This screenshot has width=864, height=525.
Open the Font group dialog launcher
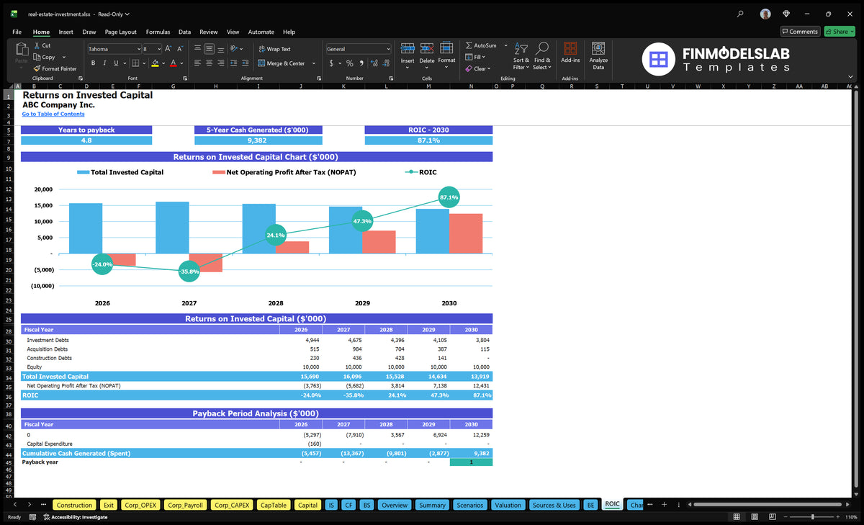point(185,78)
